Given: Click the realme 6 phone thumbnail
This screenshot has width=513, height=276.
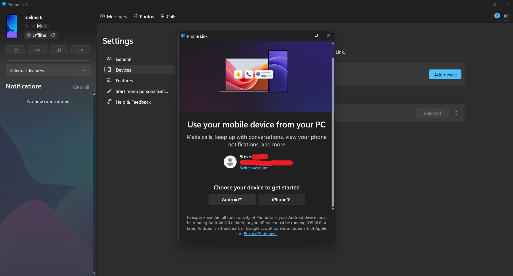Looking at the screenshot, I should [x=12, y=26].
